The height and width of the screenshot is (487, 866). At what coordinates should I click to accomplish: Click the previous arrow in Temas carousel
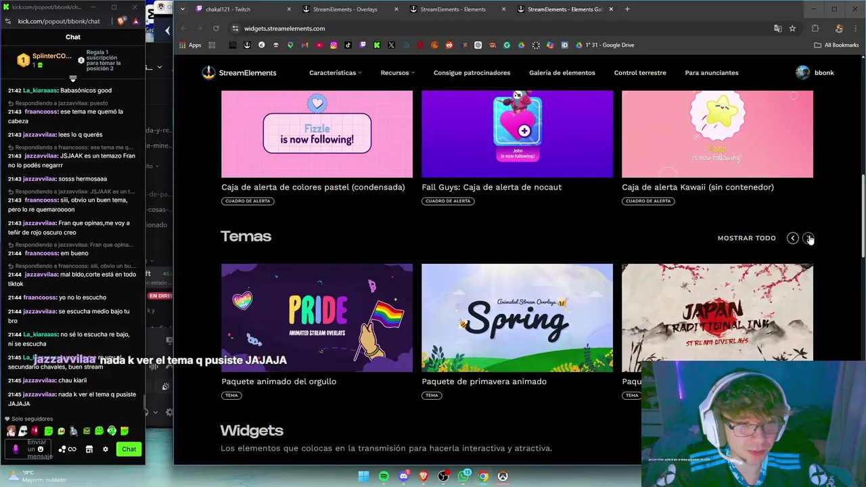pos(792,238)
